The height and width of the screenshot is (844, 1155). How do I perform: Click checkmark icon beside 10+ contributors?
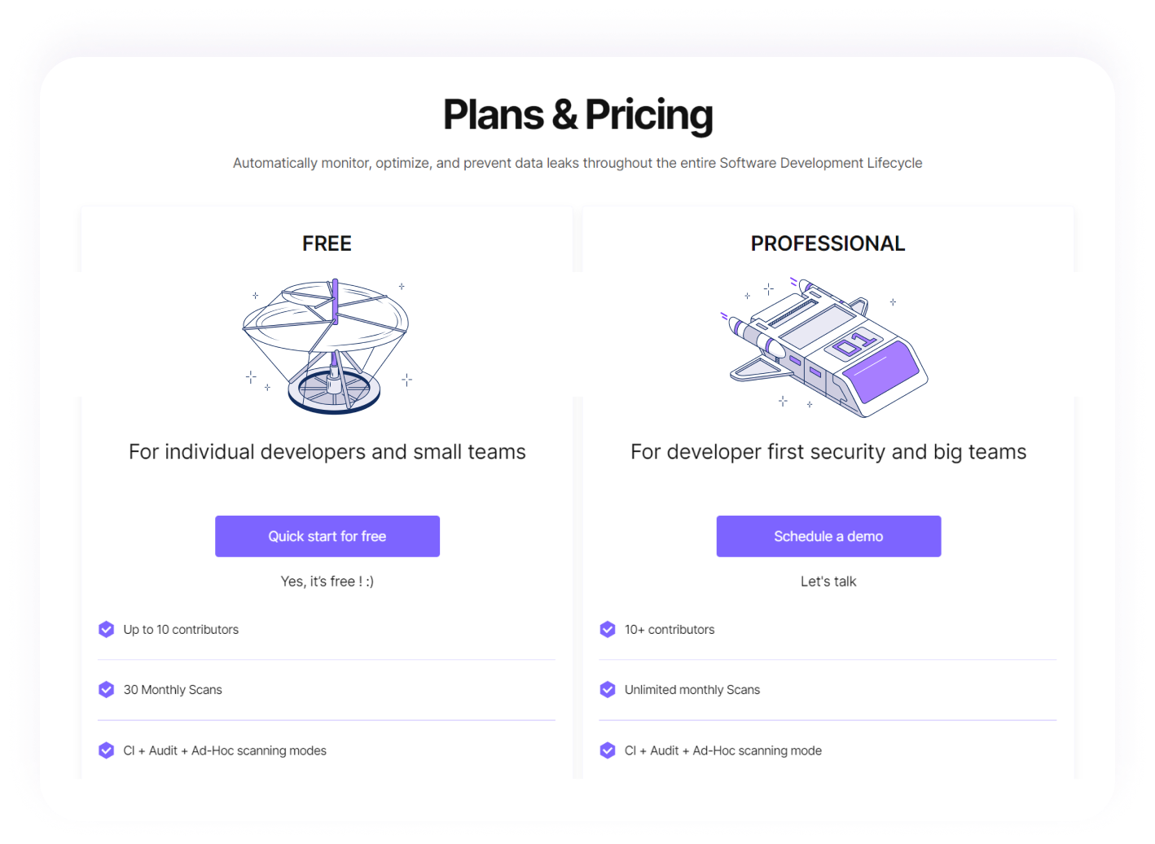608,629
